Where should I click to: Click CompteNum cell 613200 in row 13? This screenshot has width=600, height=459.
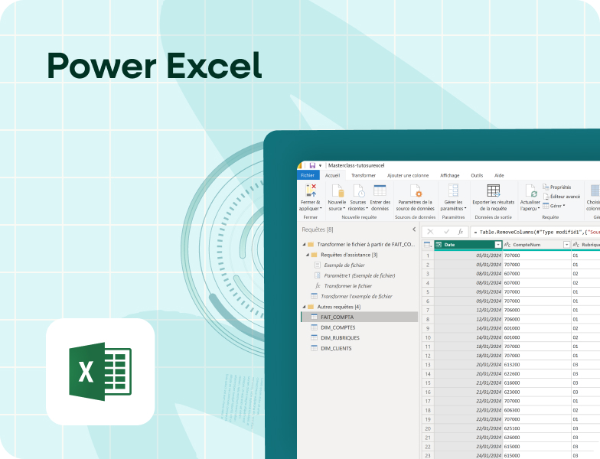coord(537,364)
